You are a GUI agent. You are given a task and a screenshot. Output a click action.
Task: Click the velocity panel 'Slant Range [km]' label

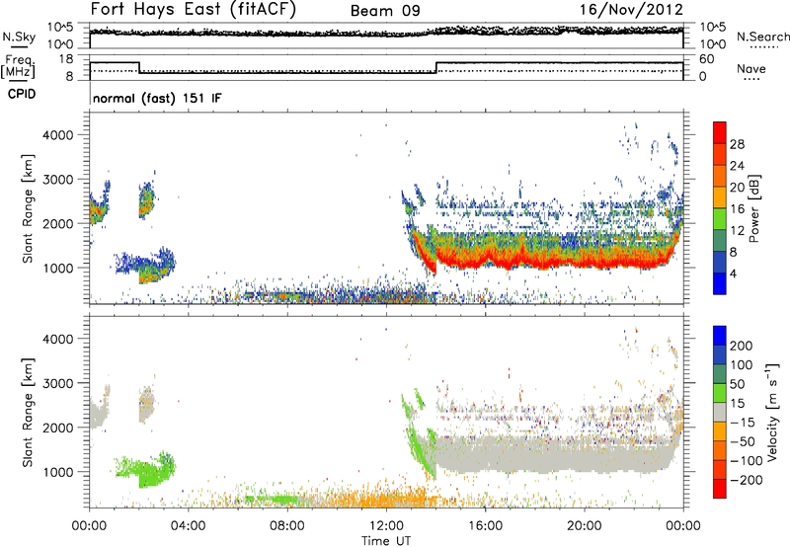28,413
